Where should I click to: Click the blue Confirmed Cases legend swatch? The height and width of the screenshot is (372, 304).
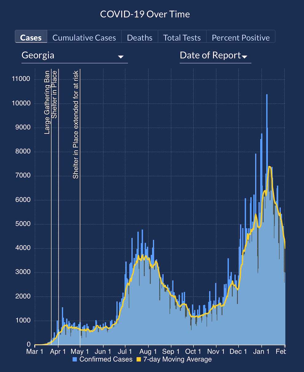75,359
